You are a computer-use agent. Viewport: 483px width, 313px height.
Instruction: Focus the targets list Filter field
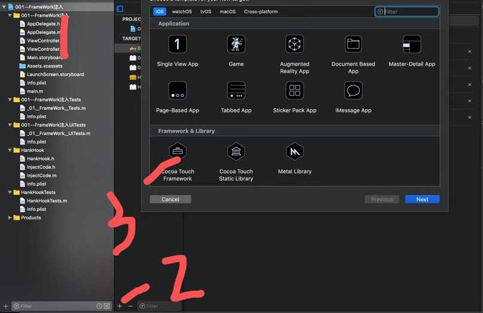[158, 306]
